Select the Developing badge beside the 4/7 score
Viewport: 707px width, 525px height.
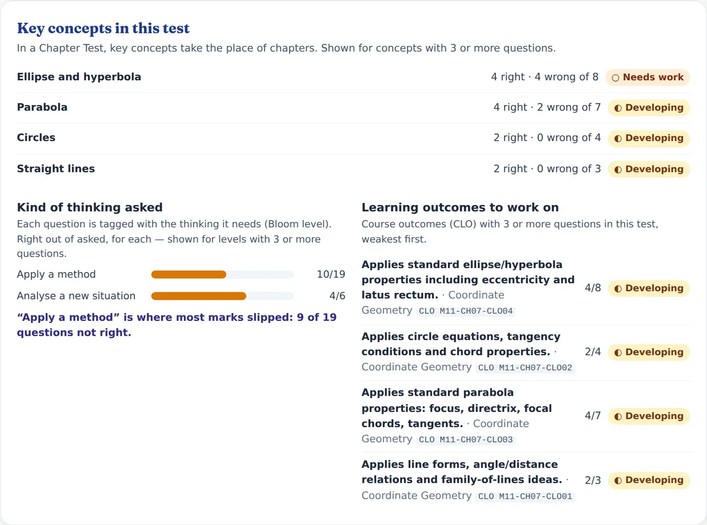click(x=649, y=416)
